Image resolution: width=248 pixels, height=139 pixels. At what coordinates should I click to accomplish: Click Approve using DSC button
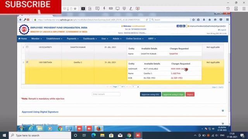[x=150, y=94]
